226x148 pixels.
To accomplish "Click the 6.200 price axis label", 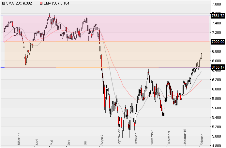I will tap(217, 80).
